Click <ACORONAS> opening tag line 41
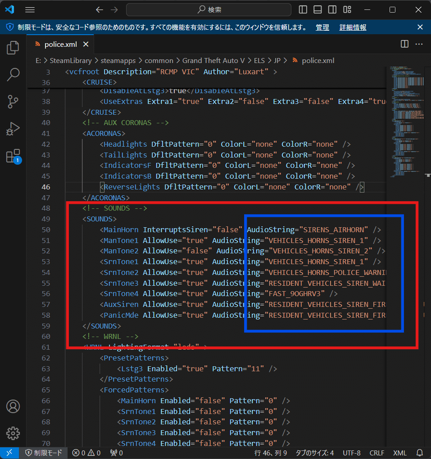431x459 pixels. (104, 134)
